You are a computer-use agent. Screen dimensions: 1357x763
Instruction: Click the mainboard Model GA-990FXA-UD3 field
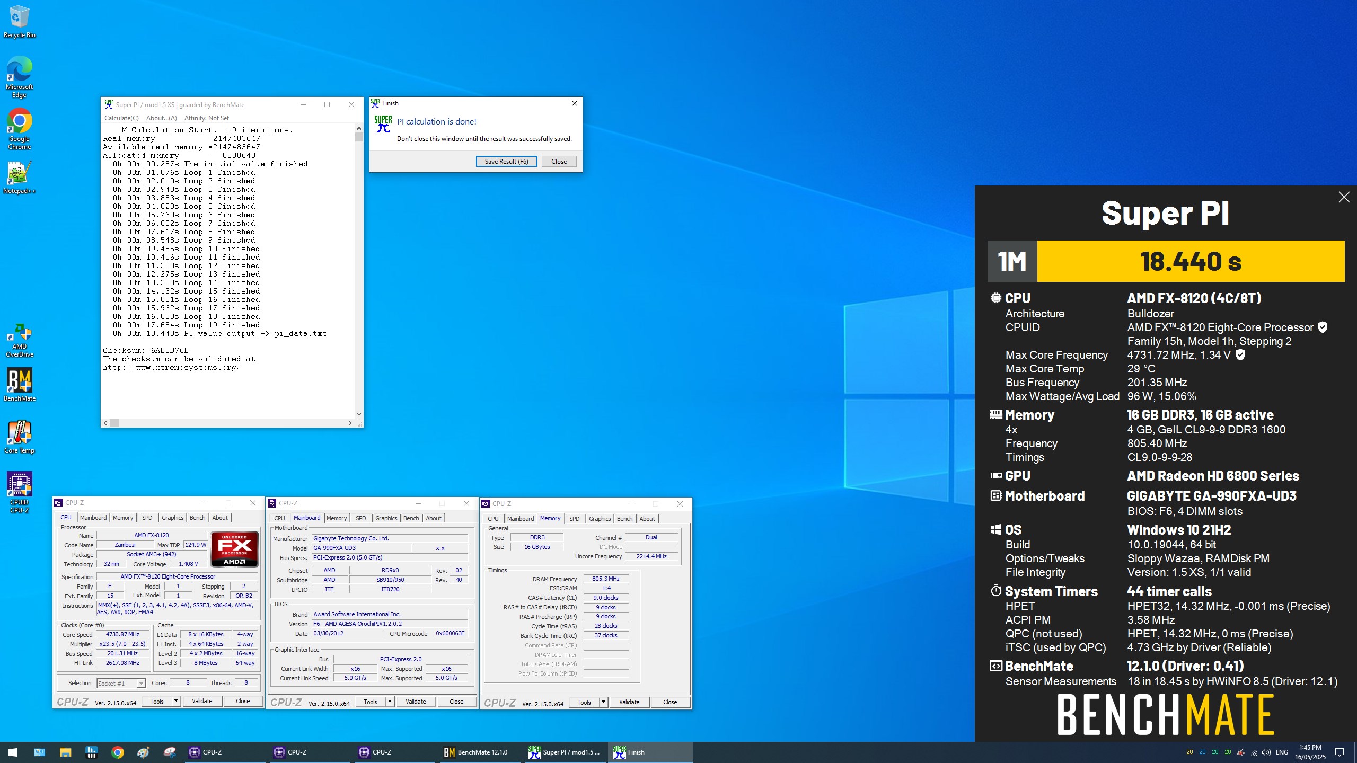pyautogui.click(x=361, y=548)
